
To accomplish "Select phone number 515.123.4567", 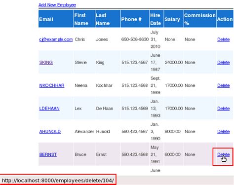I will coord(135,63).
